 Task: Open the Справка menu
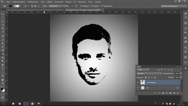(x=98, y=2)
